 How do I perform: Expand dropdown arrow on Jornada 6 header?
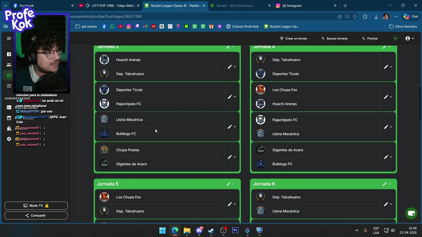click(390, 184)
